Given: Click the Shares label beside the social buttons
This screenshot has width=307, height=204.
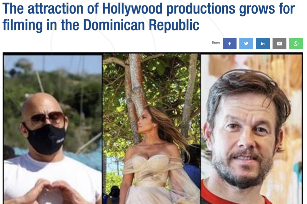Looking at the screenshot, I should [x=215, y=42].
